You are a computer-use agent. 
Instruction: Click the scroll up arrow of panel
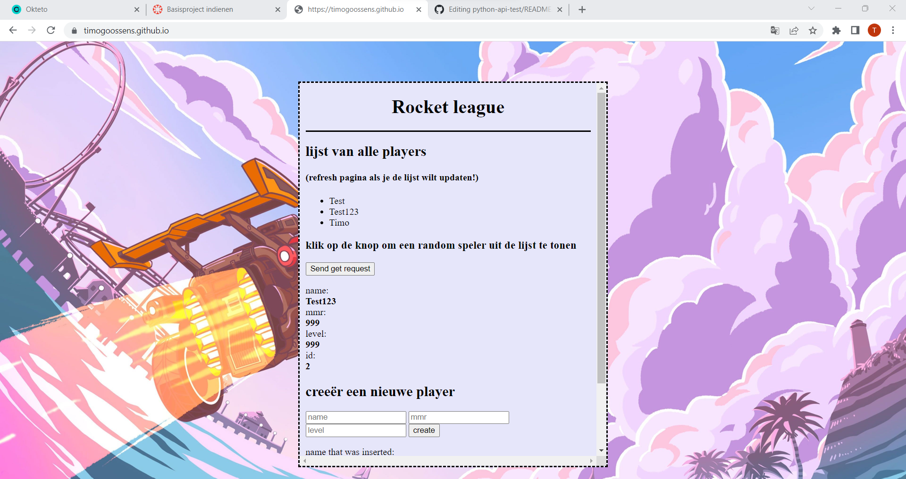601,88
